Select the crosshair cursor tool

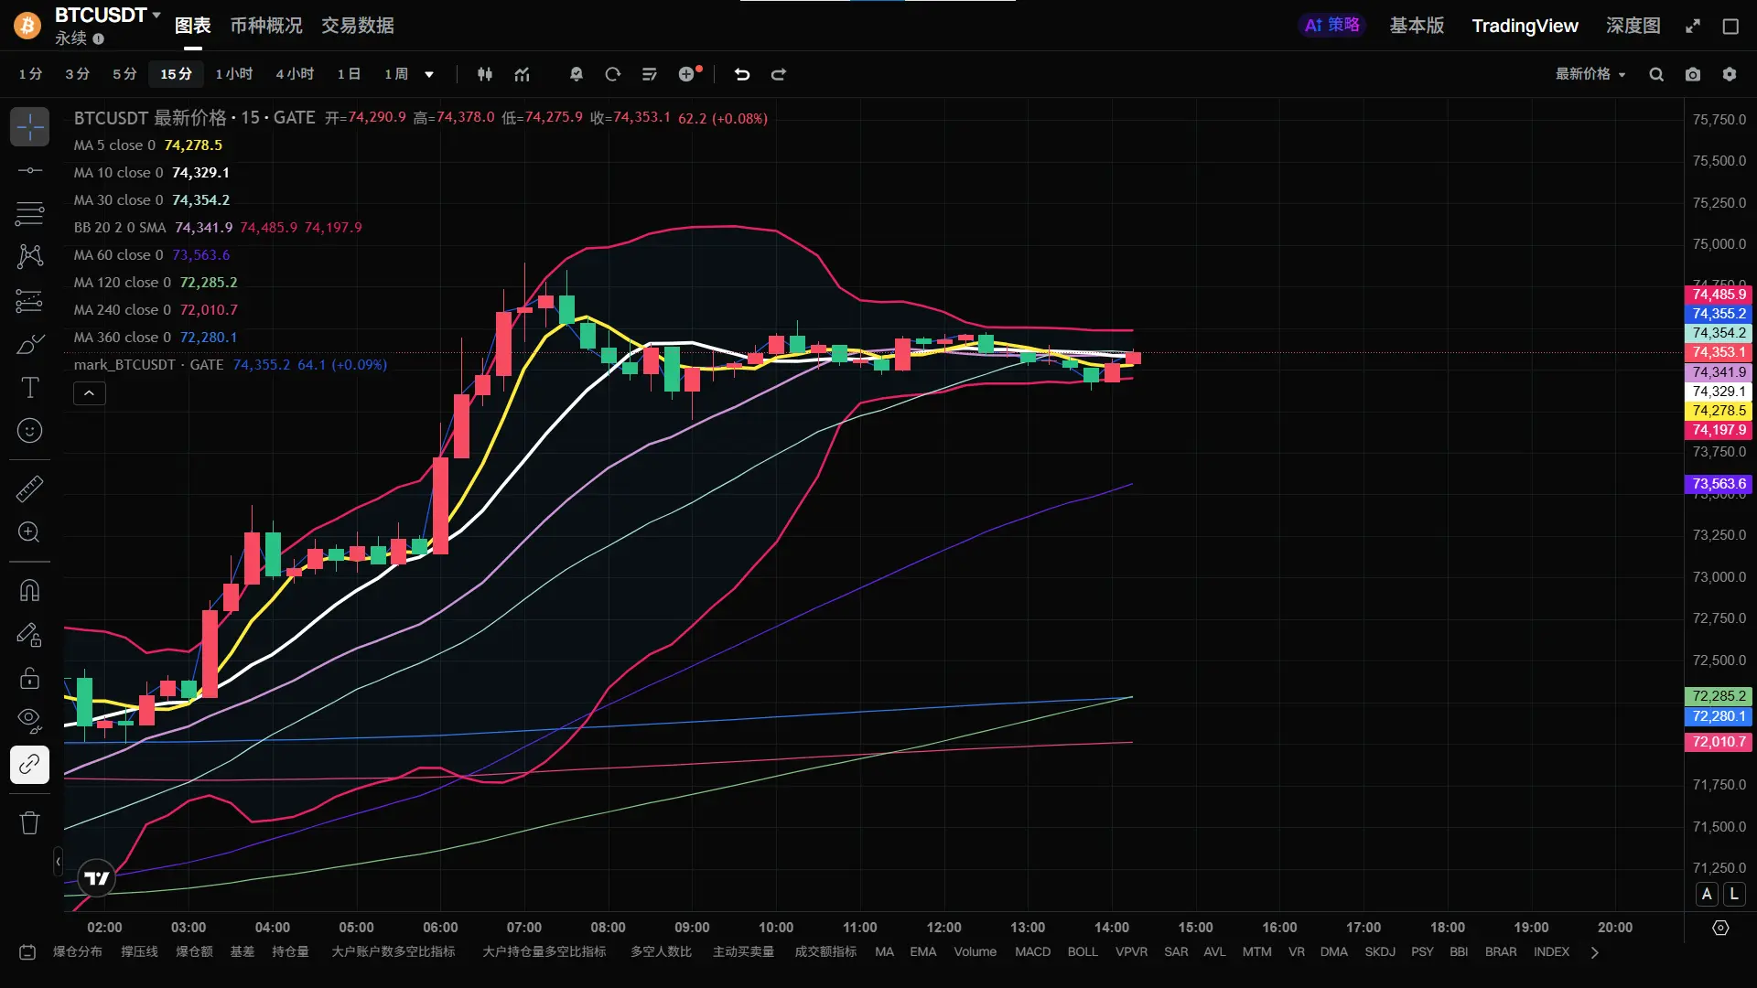click(29, 127)
